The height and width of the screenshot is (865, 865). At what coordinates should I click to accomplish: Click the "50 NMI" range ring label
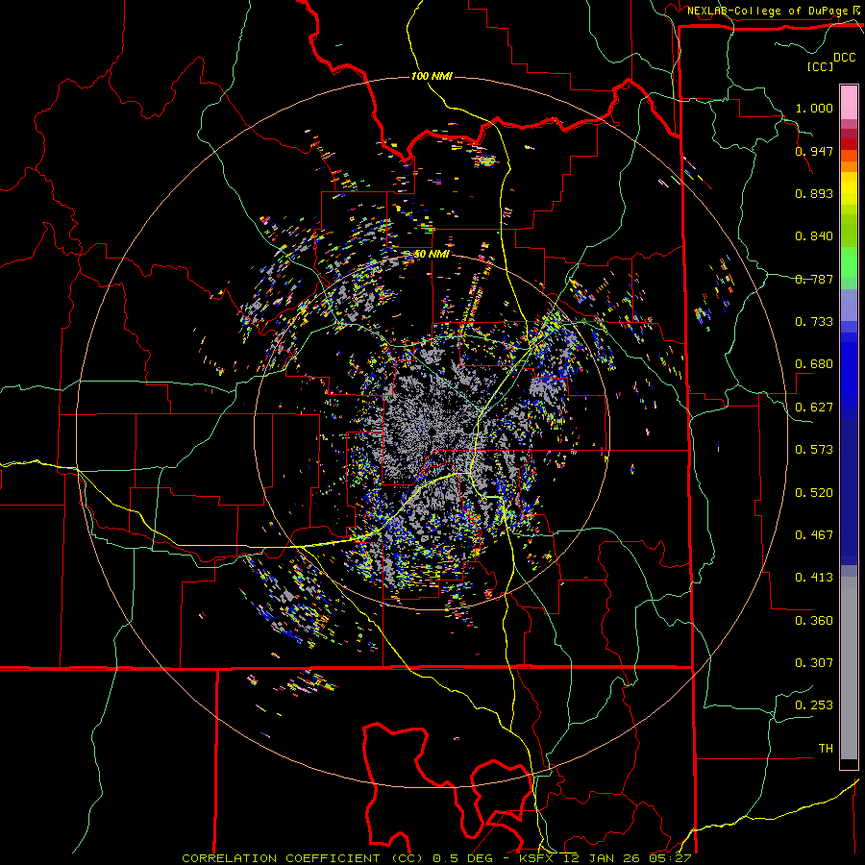pos(432,254)
